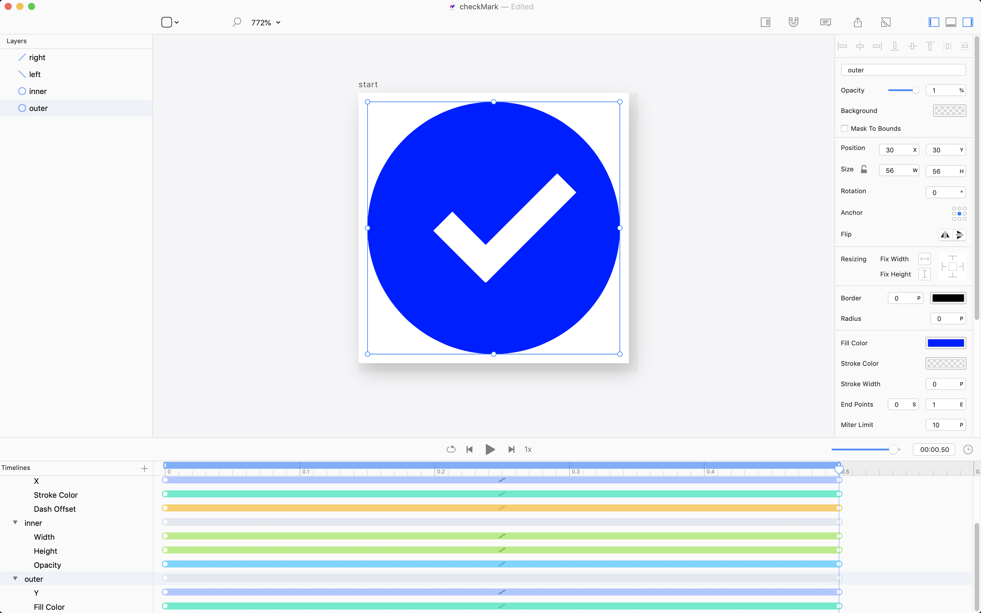Click the crossed-out rectangle toolbar icon
This screenshot has width=981, height=613.
coord(886,22)
